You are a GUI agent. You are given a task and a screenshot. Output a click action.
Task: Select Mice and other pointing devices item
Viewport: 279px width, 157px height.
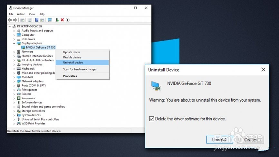click(x=38, y=73)
